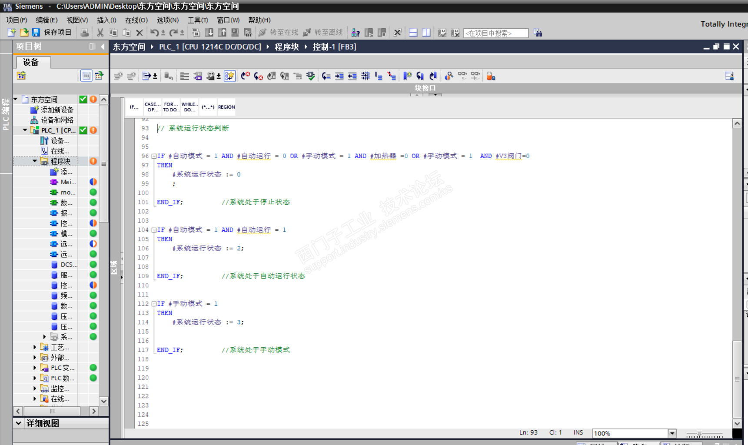
Task: Open the 项目(P) menu
Action: (x=17, y=20)
